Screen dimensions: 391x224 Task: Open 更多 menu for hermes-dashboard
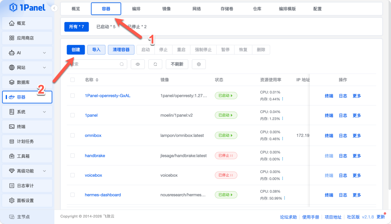pos(357,195)
